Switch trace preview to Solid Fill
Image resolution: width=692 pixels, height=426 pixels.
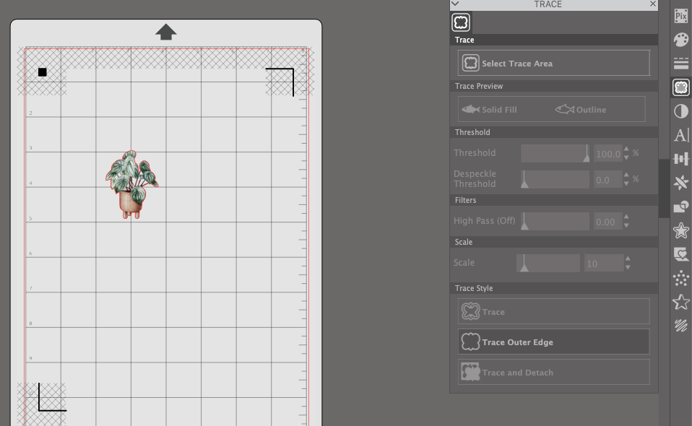489,109
